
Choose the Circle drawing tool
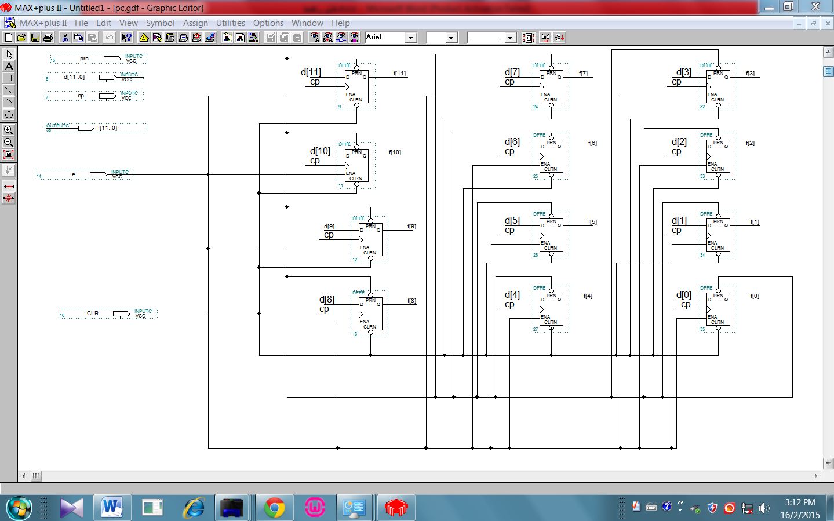[9, 115]
